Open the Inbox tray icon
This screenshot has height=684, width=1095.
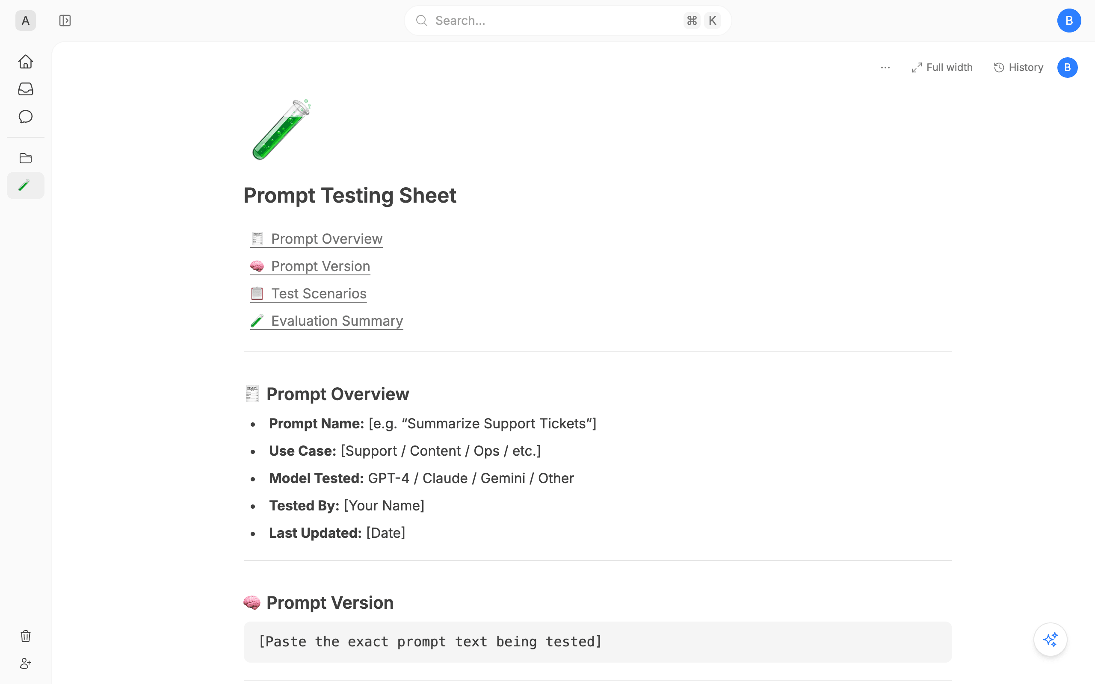pyautogui.click(x=26, y=89)
